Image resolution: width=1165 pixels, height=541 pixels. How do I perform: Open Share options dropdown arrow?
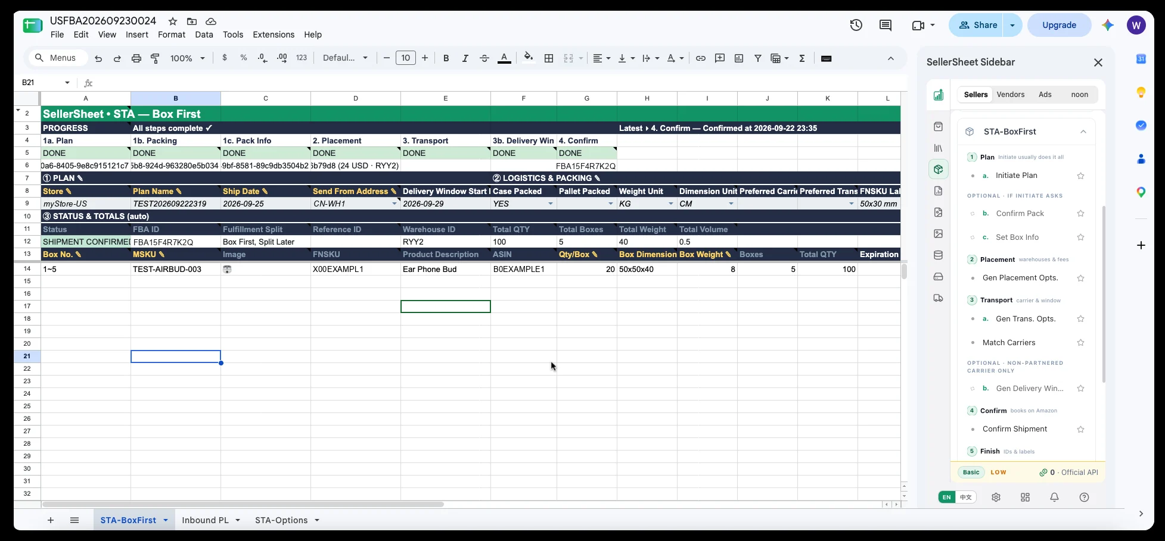(1012, 25)
